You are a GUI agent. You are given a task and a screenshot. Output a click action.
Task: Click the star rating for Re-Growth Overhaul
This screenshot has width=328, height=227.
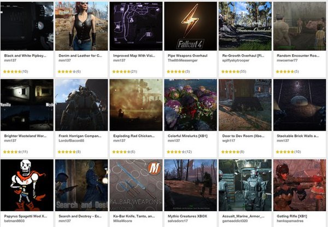pos(230,72)
